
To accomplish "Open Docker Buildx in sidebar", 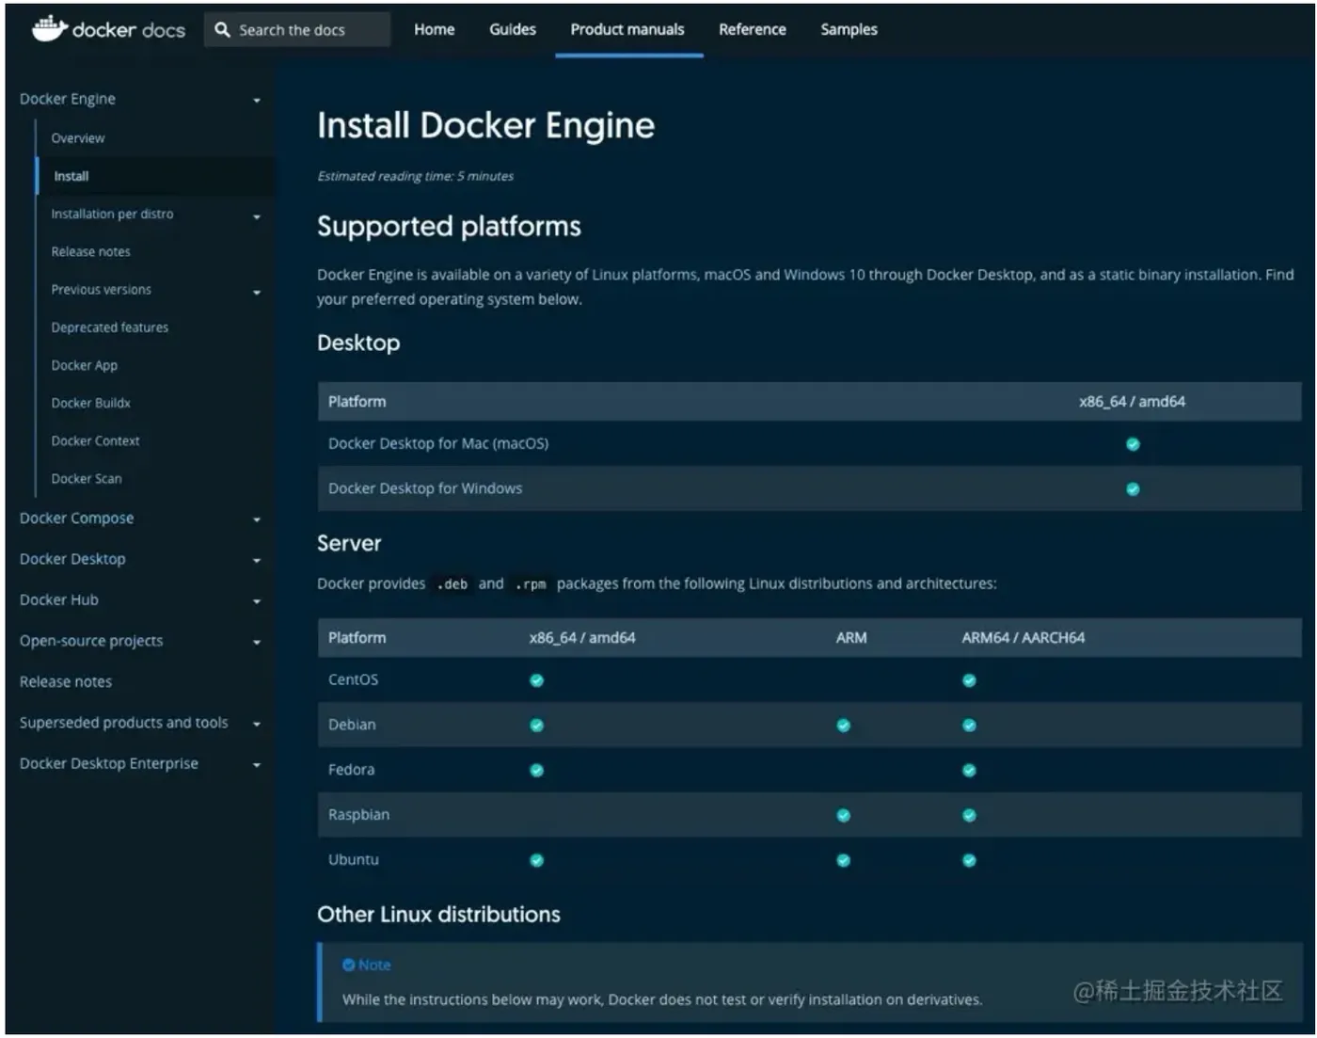I will coord(91,403).
